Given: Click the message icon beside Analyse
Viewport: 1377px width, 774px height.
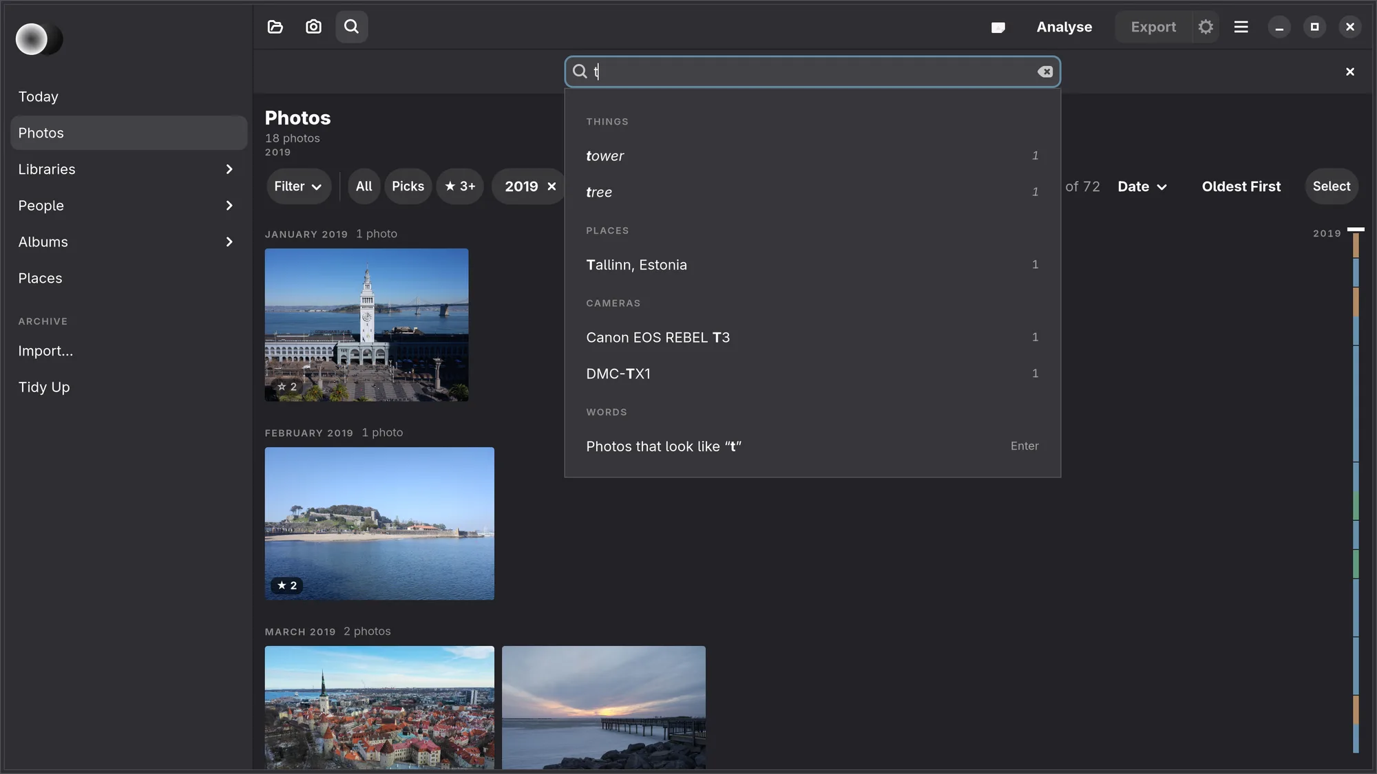Looking at the screenshot, I should [x=998, y=28].
